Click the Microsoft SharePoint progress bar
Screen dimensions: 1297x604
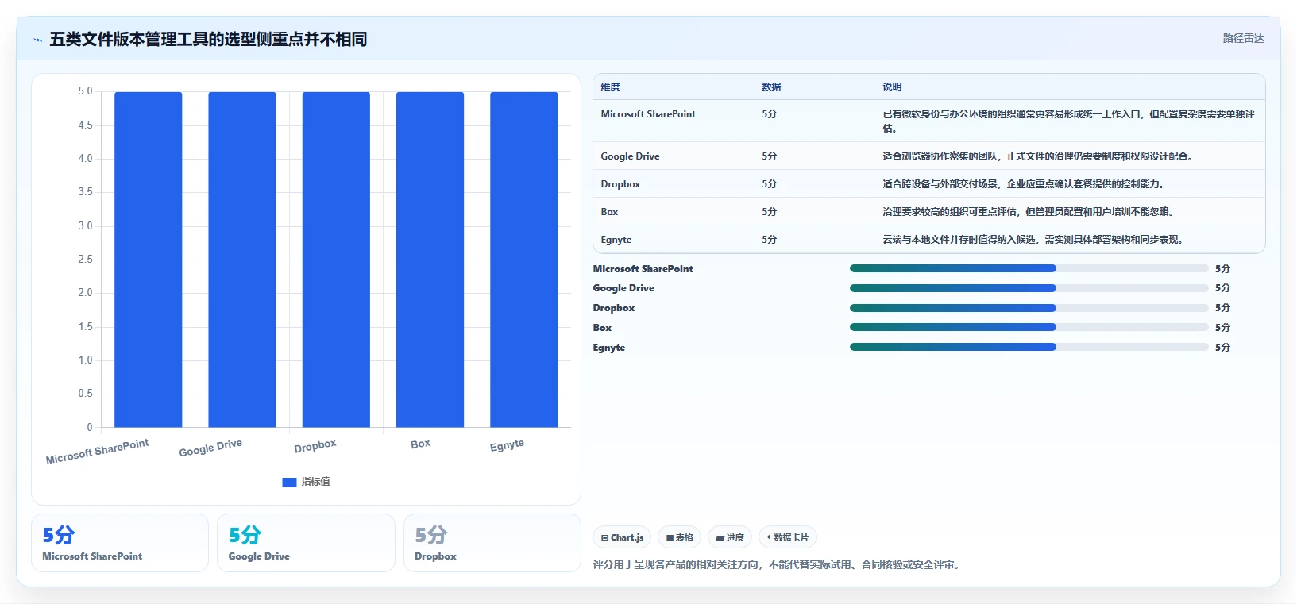point(1029,268)
